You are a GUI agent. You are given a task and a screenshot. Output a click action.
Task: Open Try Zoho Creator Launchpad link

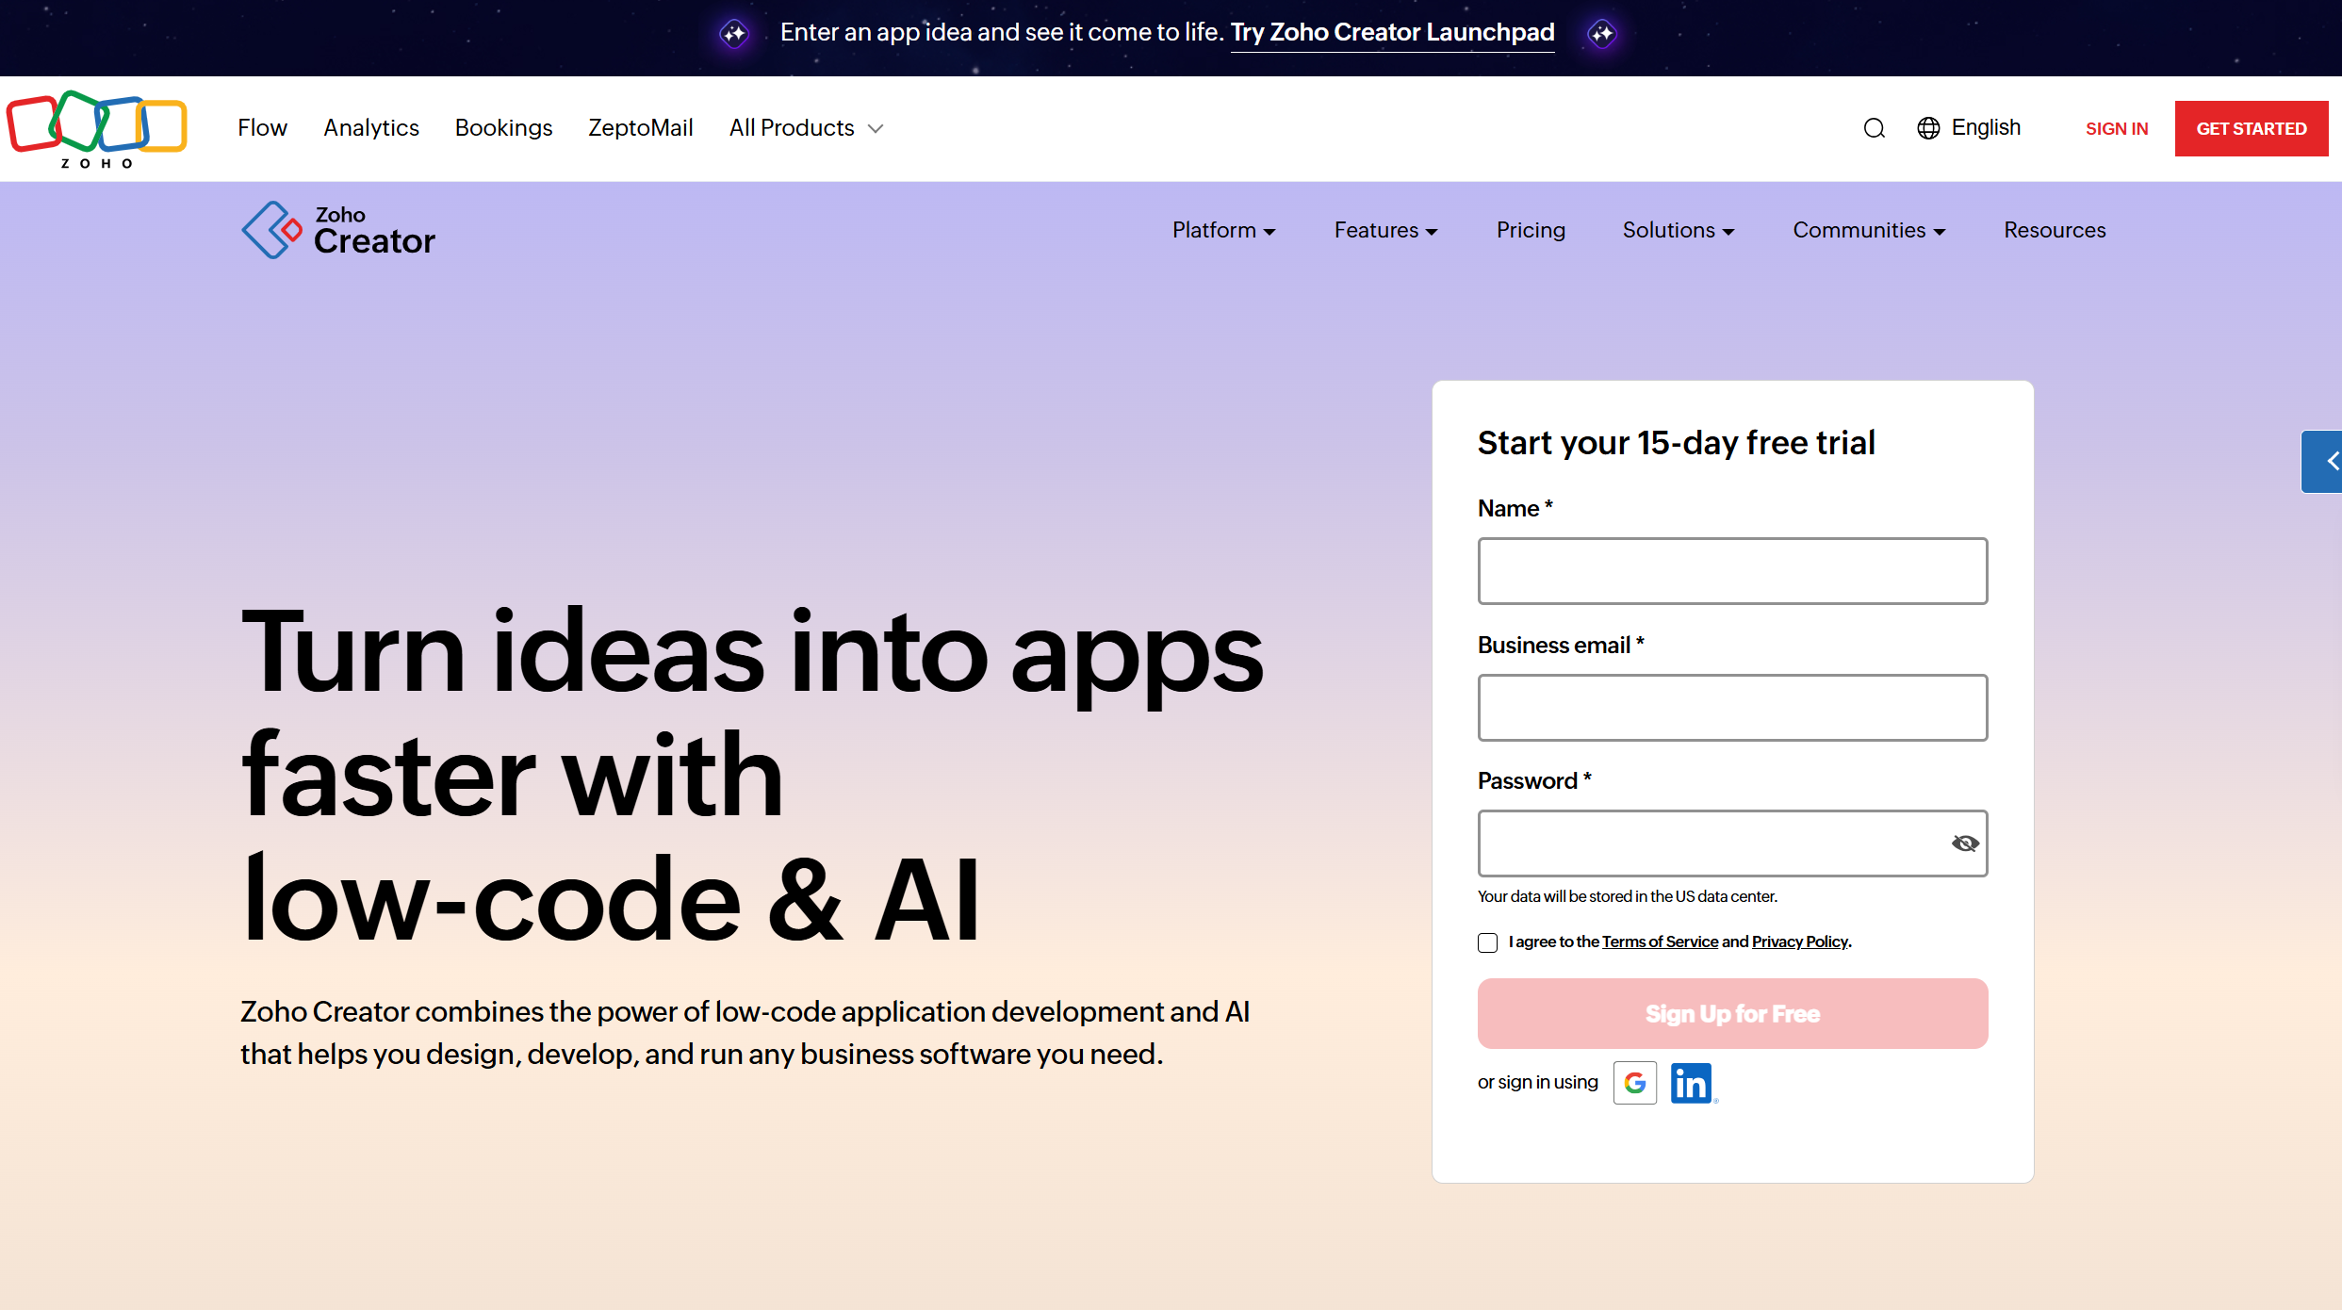[x=1392, y=33]
